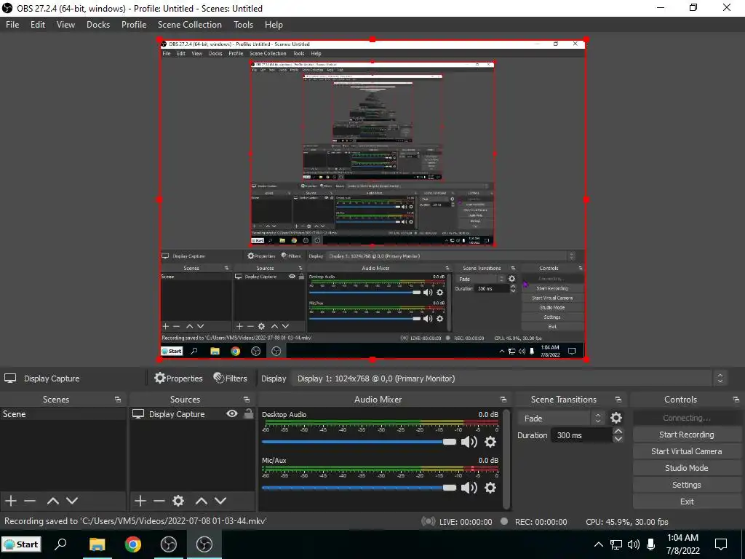This screenshot has width=745, height=559.
Task: Click the Windows Start button
Action: click(x=21, y=544)
